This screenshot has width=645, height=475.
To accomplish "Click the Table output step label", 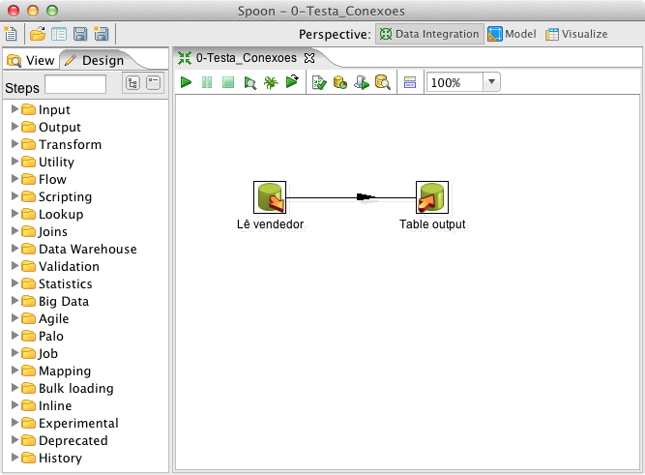I will pos(432,224).
